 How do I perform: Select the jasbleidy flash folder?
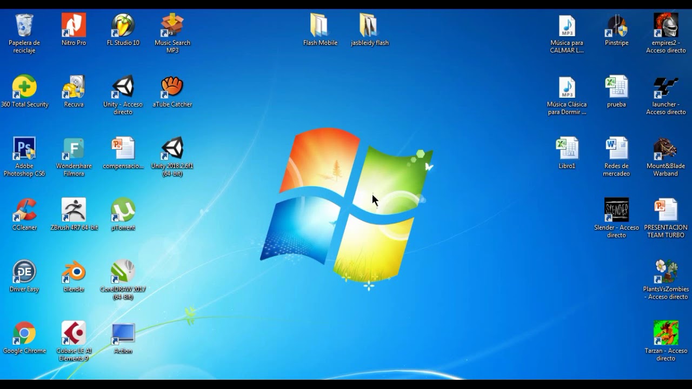coord(369,25)
